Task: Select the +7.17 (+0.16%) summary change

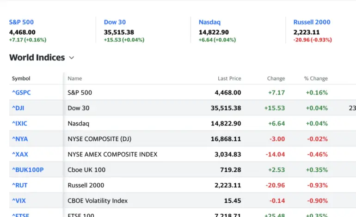Action: 28,40
